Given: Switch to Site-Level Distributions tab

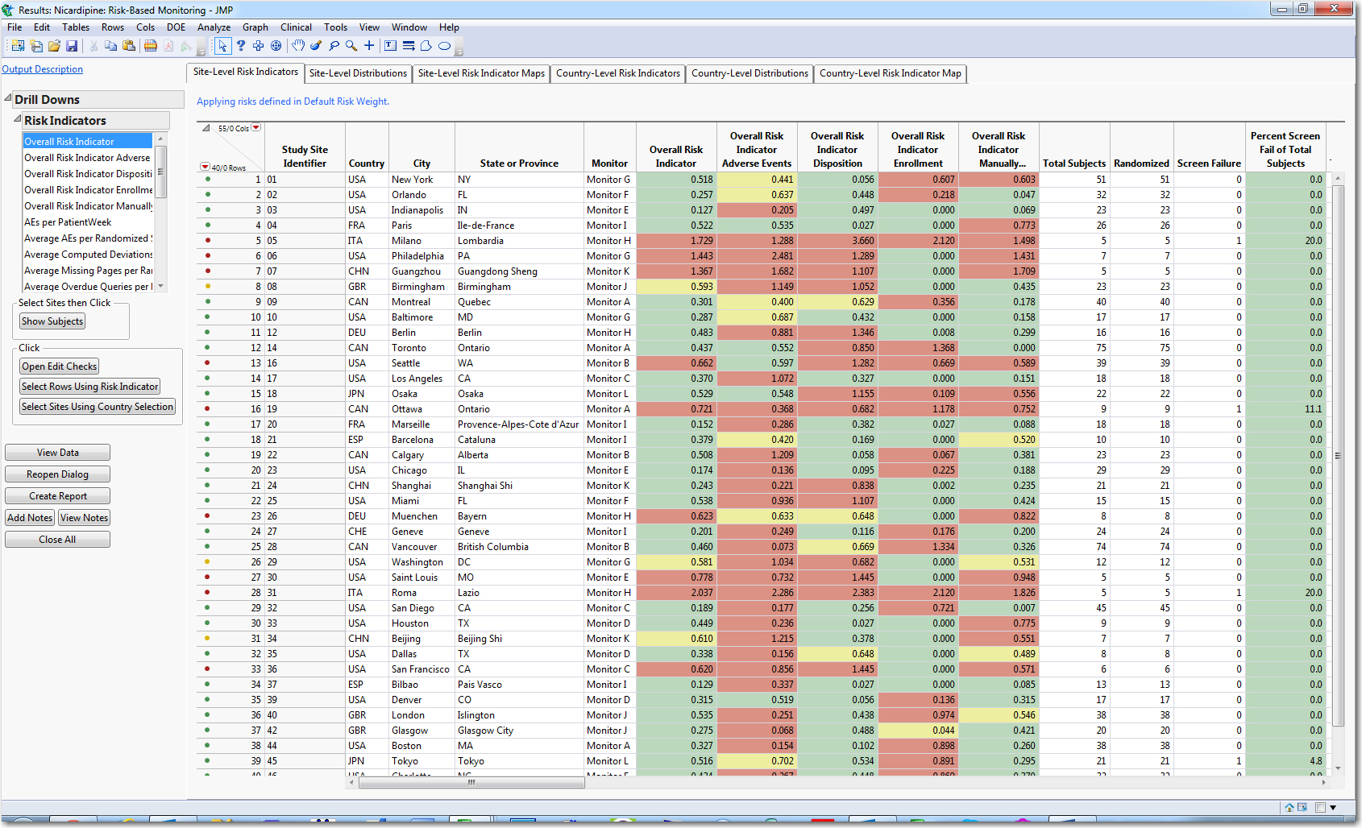Looking at the screenshot, I should (358, 73).
